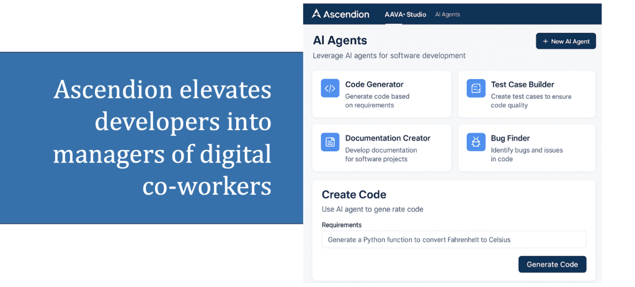Viewport: 635px width, 287px height.
Task: Open the Test Case Builder icon
Action: (x=476, y=88)
